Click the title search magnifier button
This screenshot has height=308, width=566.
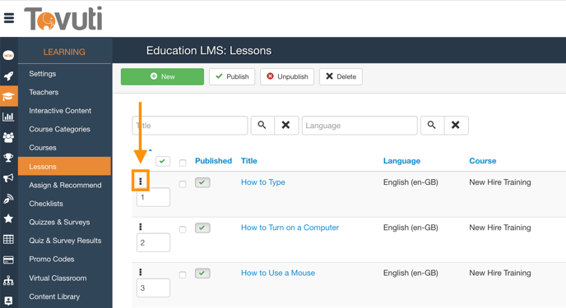point(262,126)
